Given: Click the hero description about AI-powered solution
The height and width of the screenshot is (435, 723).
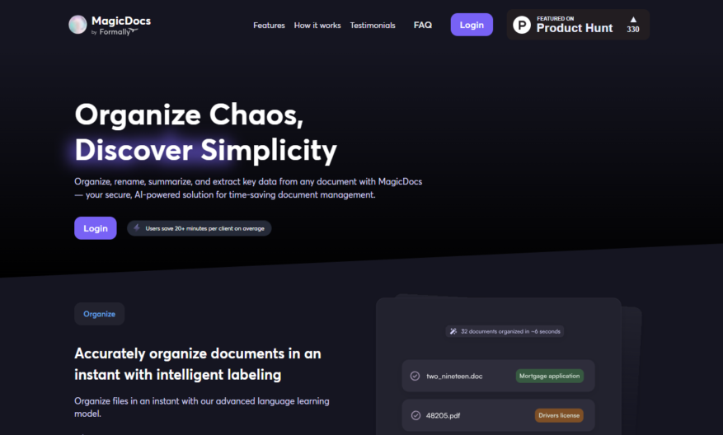Looking at the screenshot, I should click(x=248, y=188).
